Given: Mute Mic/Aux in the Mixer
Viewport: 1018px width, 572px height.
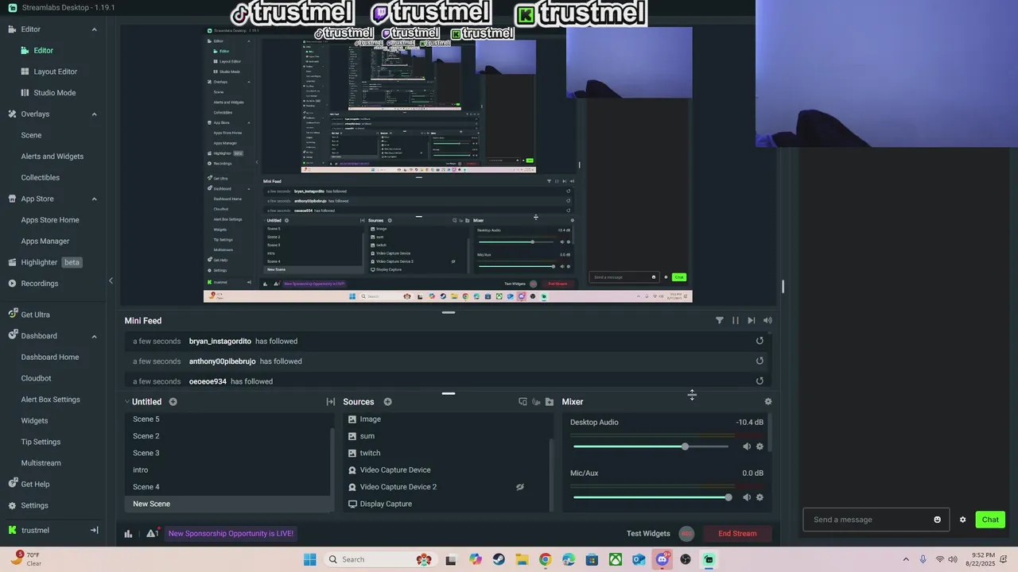Looking at the screenshot, I should coord(747,497).
